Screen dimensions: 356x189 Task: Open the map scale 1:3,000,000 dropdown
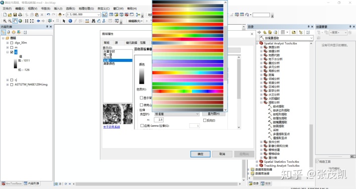99,15
